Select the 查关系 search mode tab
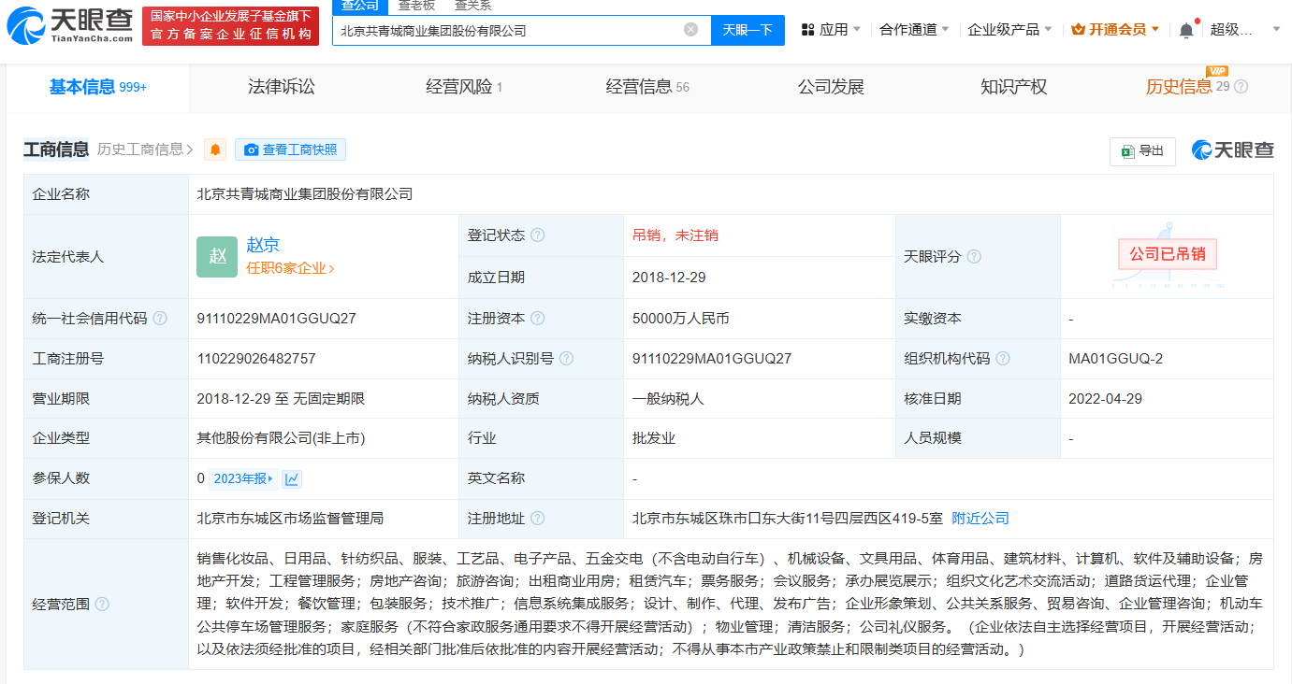The image size is (1292, 684). (x=472, y=6)
